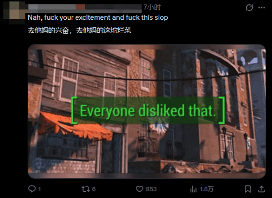Click the Grok slashed-circle icon
The image size is (272, 198).
249,7
